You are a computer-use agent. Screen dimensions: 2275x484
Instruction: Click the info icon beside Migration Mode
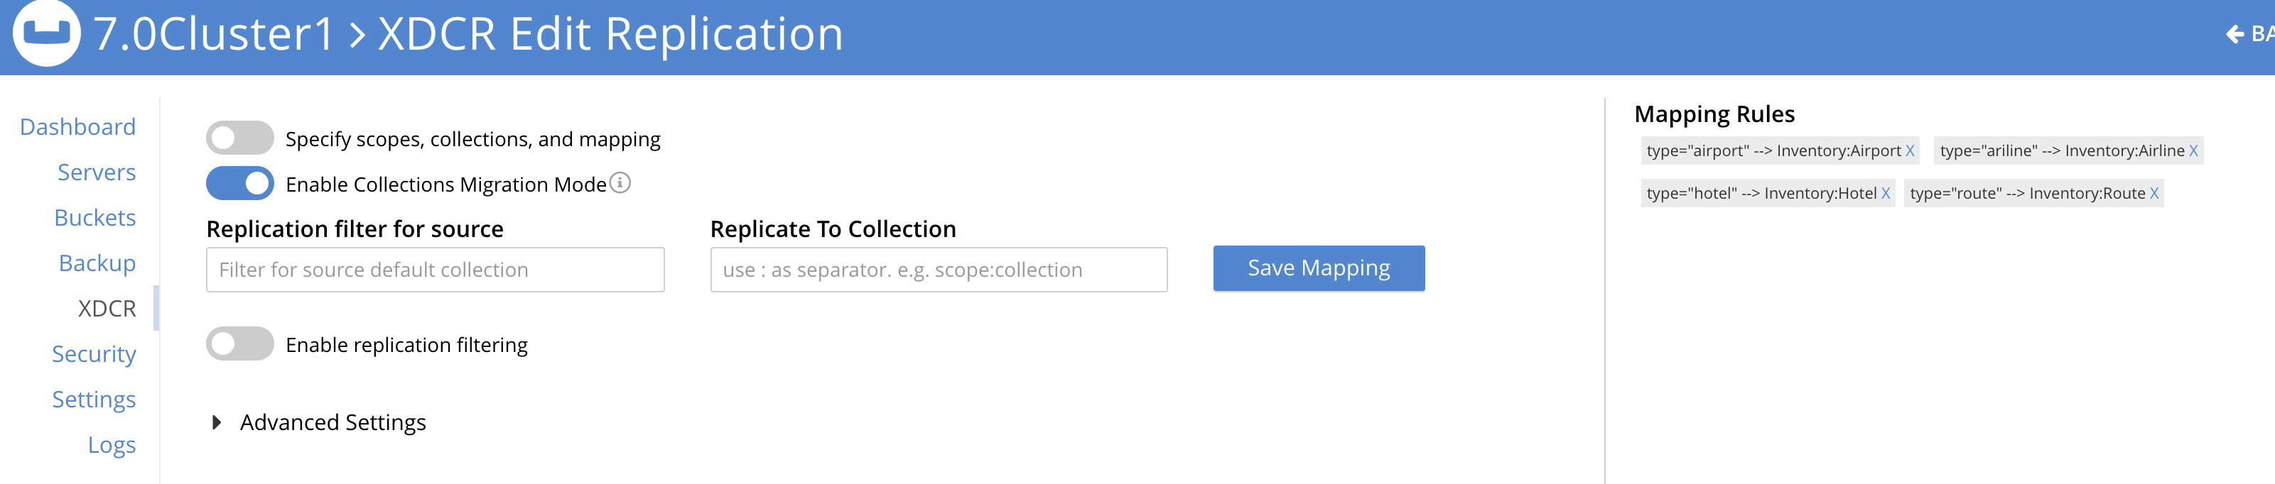pos(621,183)
